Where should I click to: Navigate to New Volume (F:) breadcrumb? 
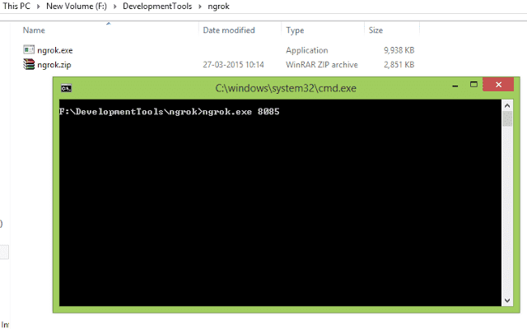click(x=77, y=6)
